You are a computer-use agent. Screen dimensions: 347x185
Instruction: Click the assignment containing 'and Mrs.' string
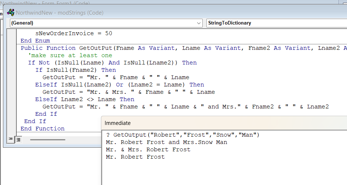click(x=186, y=107)
